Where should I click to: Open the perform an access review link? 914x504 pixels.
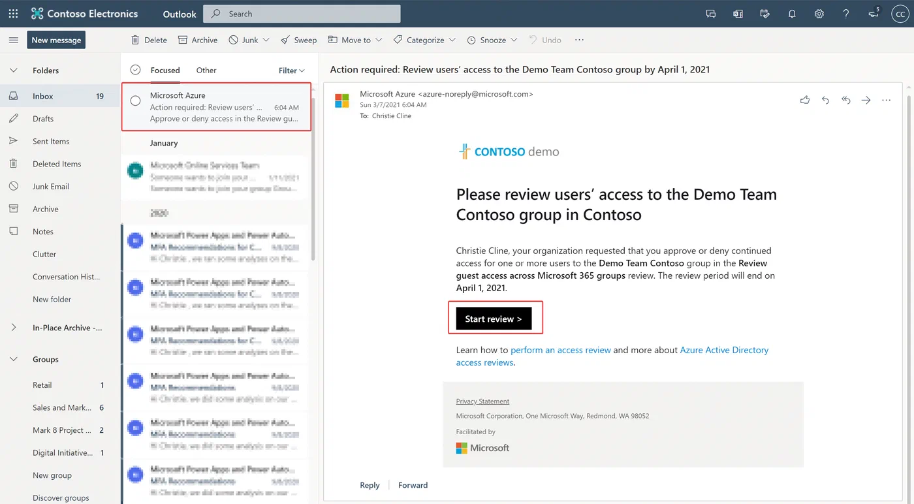(x=561, y=350)
